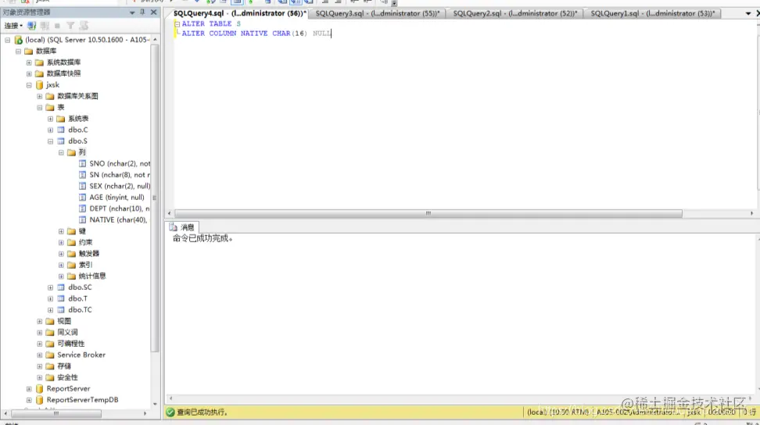Click the Connect Object Explorer icon

pyautogui.click(x=32, y=26)
